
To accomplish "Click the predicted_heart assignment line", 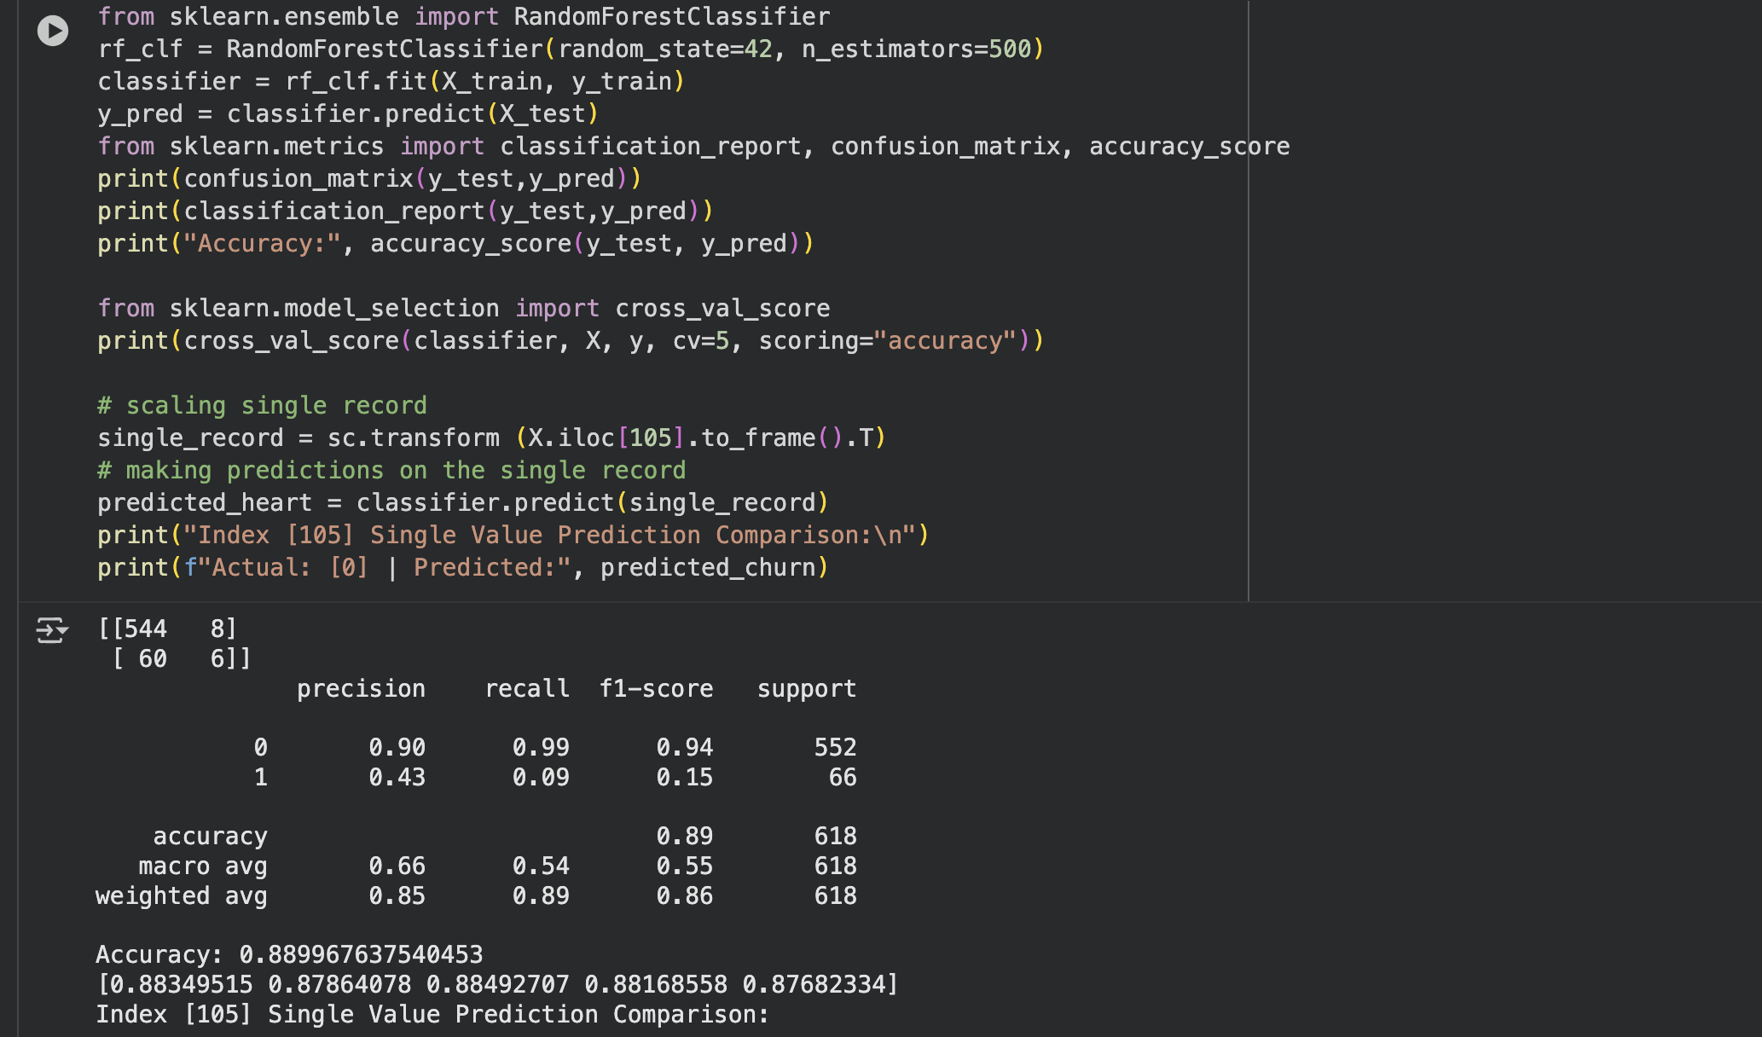I will [462, 502].
